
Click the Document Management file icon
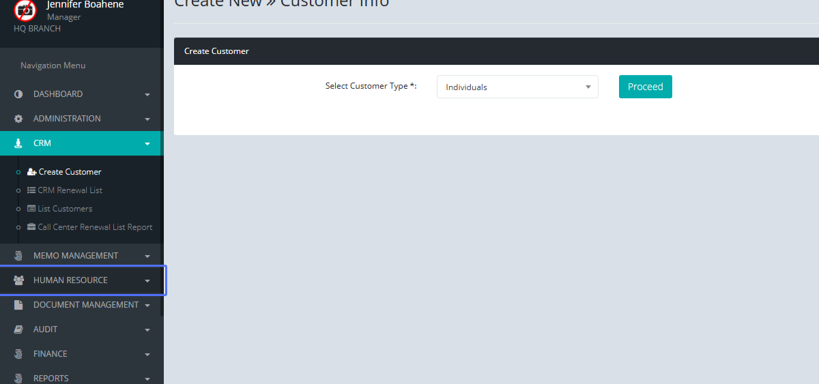click(x=18, y=305)
